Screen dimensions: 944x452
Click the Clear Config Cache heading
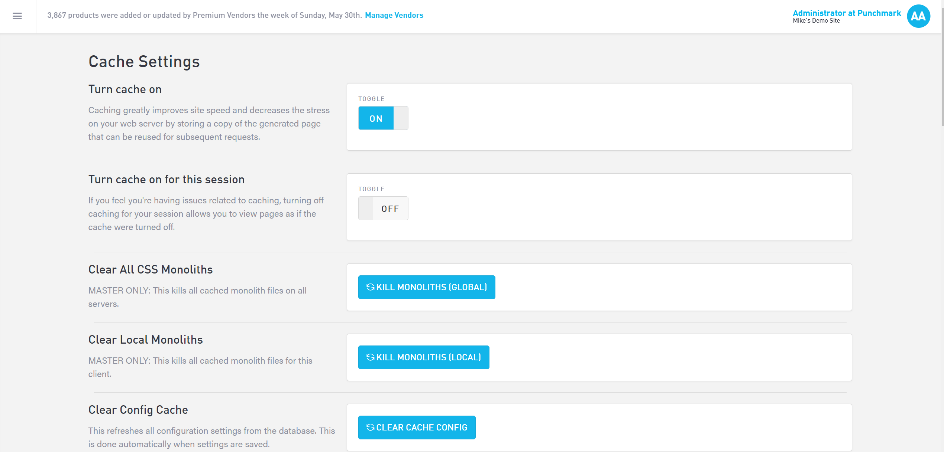[138, 410]
